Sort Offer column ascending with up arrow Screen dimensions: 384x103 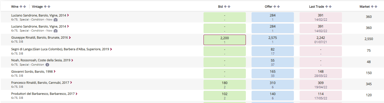274,7
